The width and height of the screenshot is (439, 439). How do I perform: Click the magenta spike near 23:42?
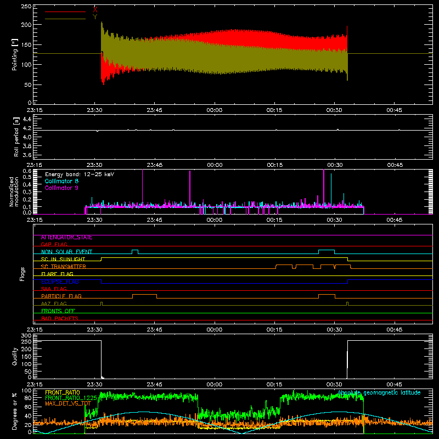coord(143,188)
